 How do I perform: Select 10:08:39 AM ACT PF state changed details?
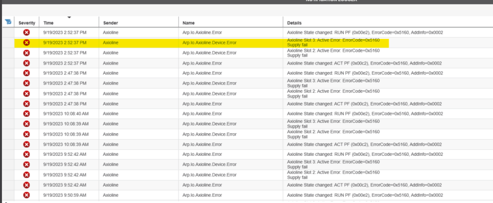click(364, 145)
